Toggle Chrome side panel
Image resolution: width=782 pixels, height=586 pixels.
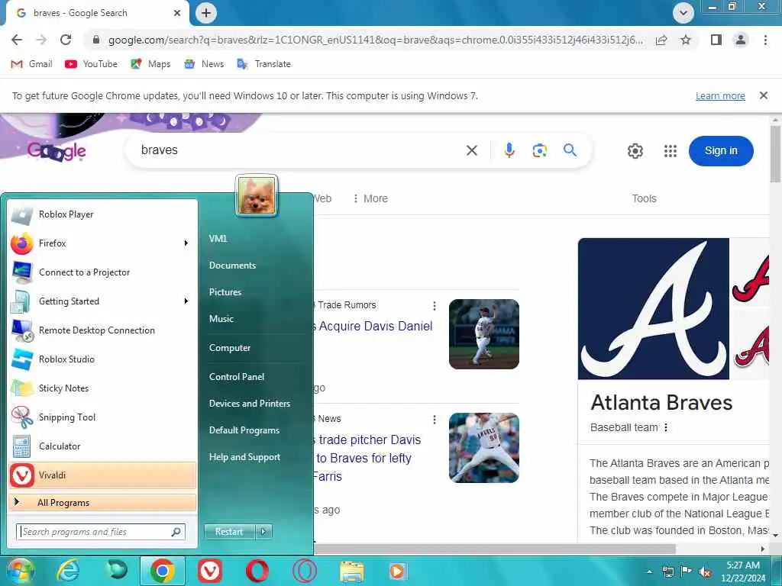(x=716, y=40)
